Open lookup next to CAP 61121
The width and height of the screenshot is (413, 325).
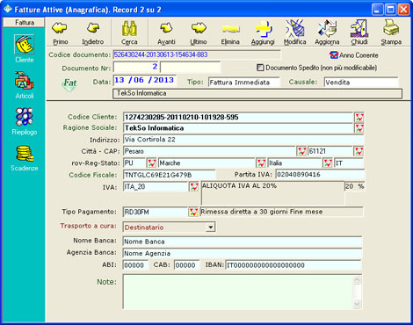click(359, 151)
